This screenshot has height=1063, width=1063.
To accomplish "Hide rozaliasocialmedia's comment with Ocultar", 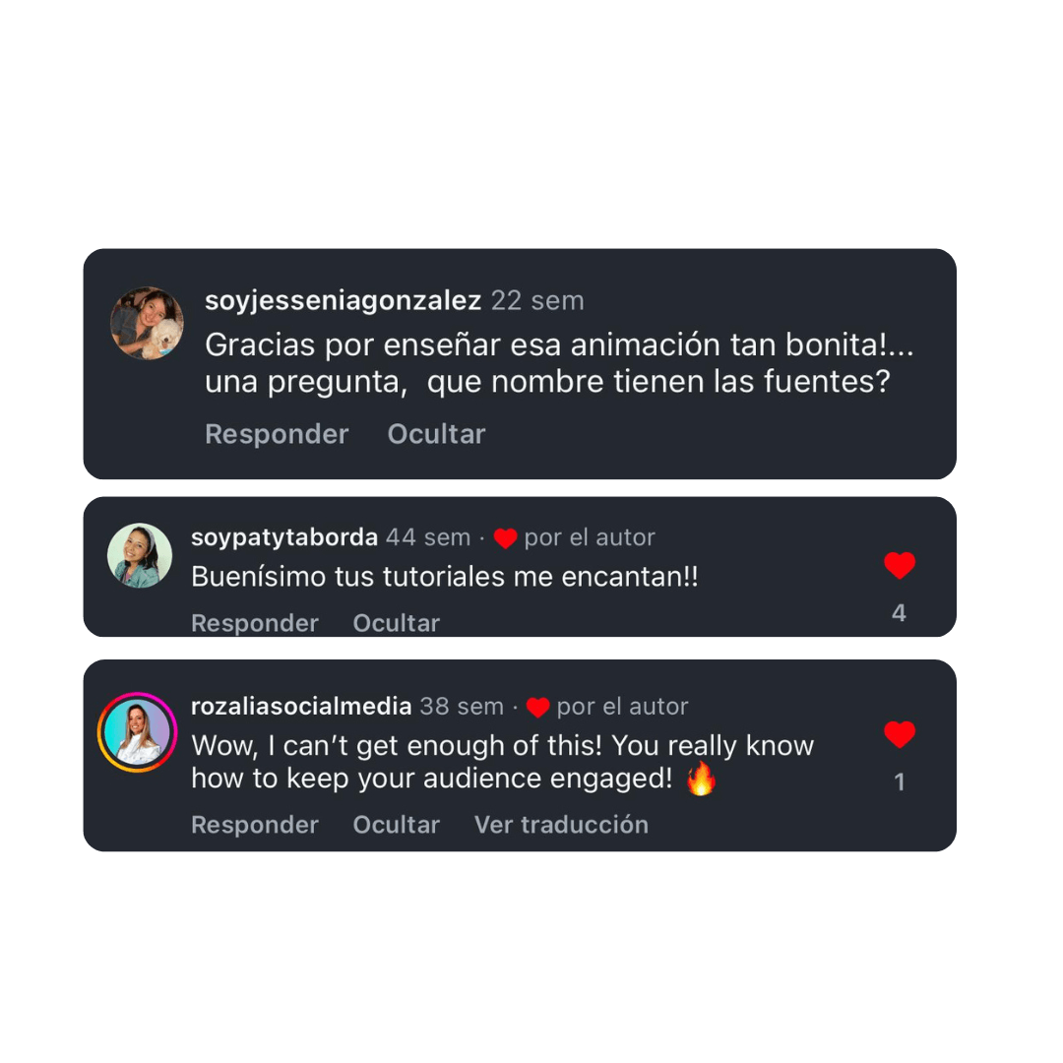I will tap(397, 825).
